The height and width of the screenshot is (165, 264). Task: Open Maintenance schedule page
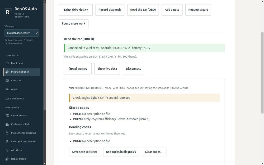point(22,133)
